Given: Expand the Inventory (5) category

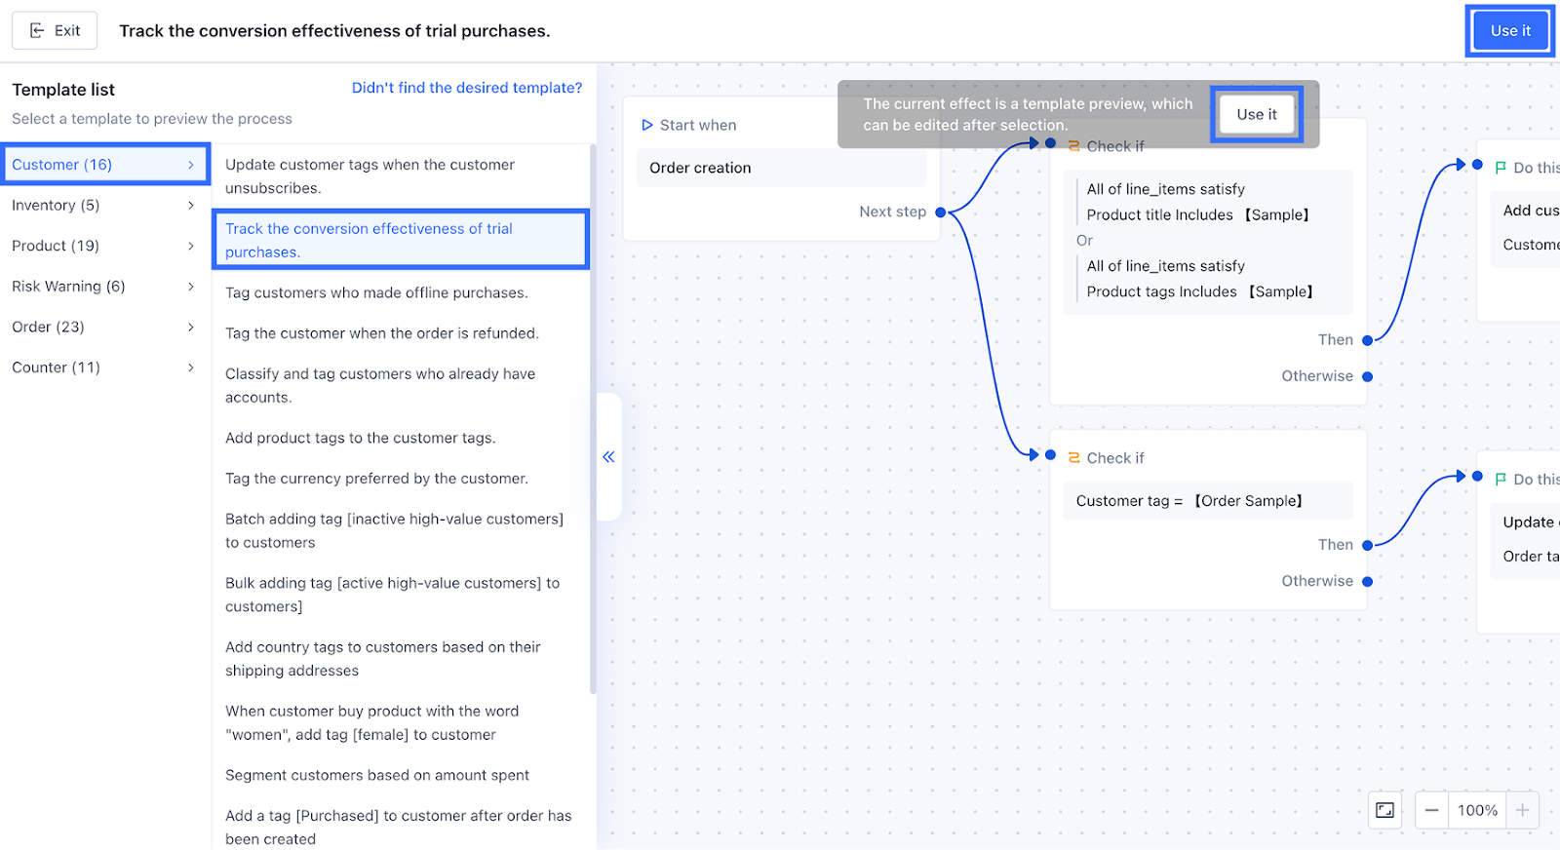Looking at the screenshot, I should click(x=102, y=205).
